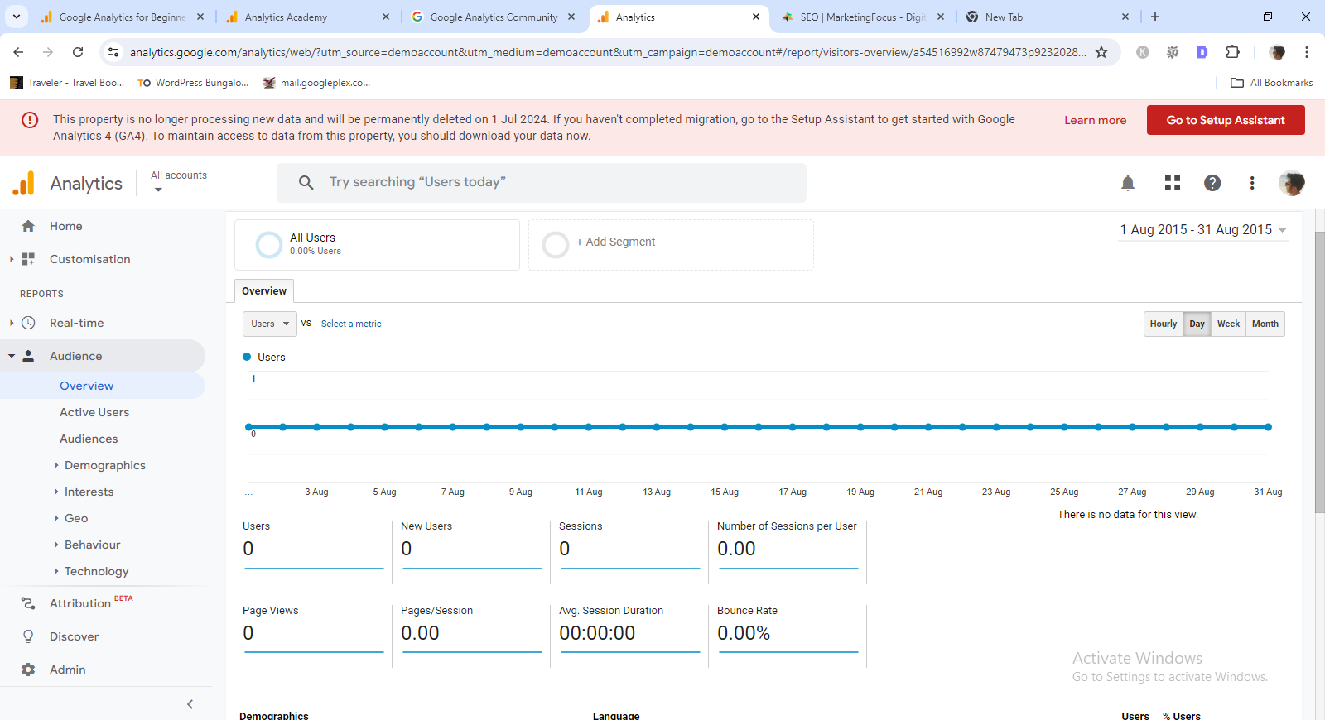Switch chart granularity to Hourly
The width and height of the screenshot is (1325, 720).
1164,324
